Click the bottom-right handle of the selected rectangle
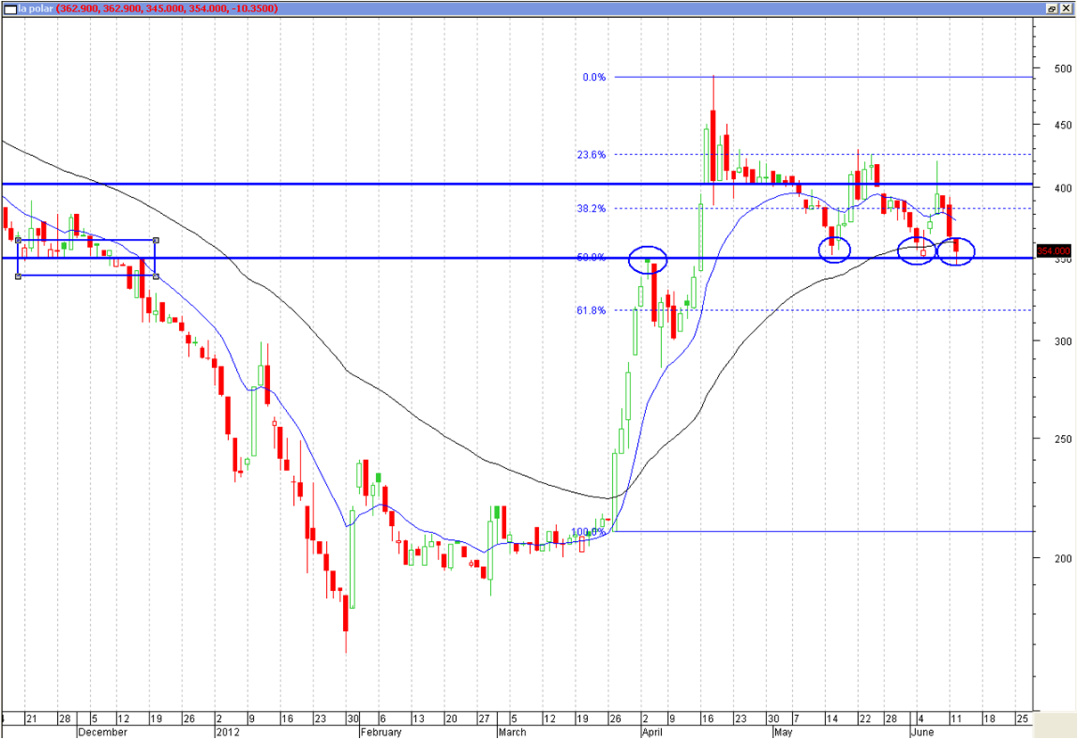1078x739 pixels. click(x=157, y=276)
